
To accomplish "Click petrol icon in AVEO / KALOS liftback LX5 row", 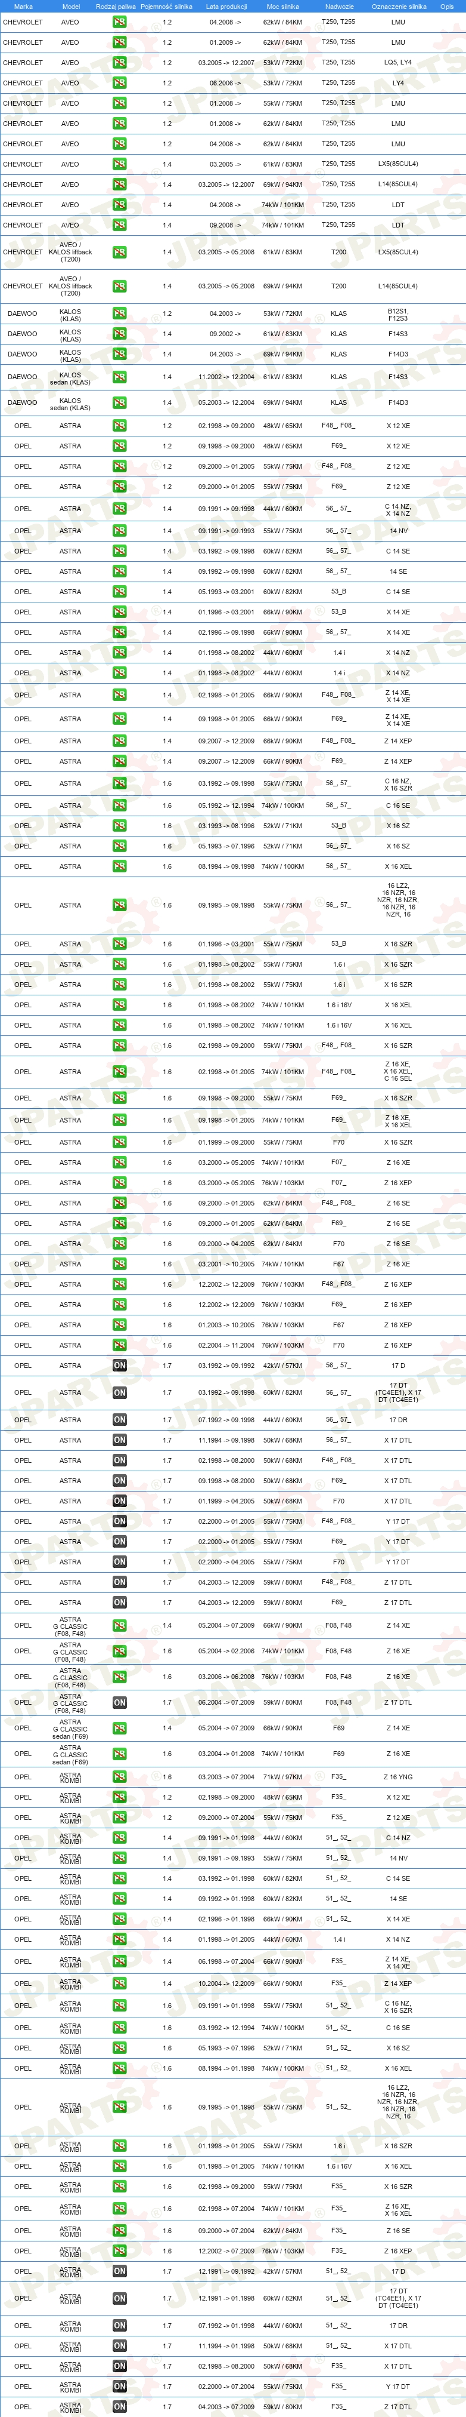I will (x=119, y=253).
